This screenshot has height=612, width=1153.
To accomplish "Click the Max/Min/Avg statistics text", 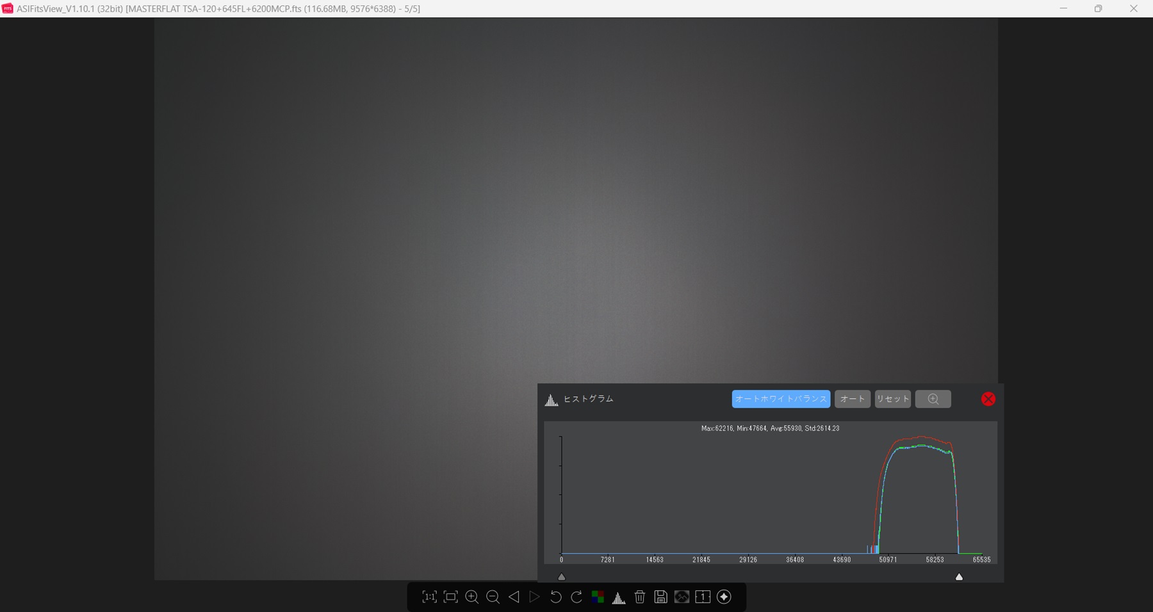I will (770, 428).
